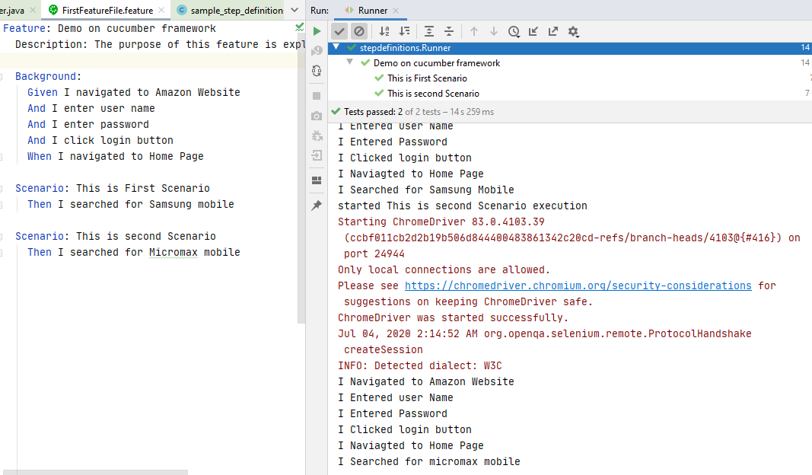
Task: Click console line 'I Searched for Samsung Mobile'
Action: coord(425,190)
